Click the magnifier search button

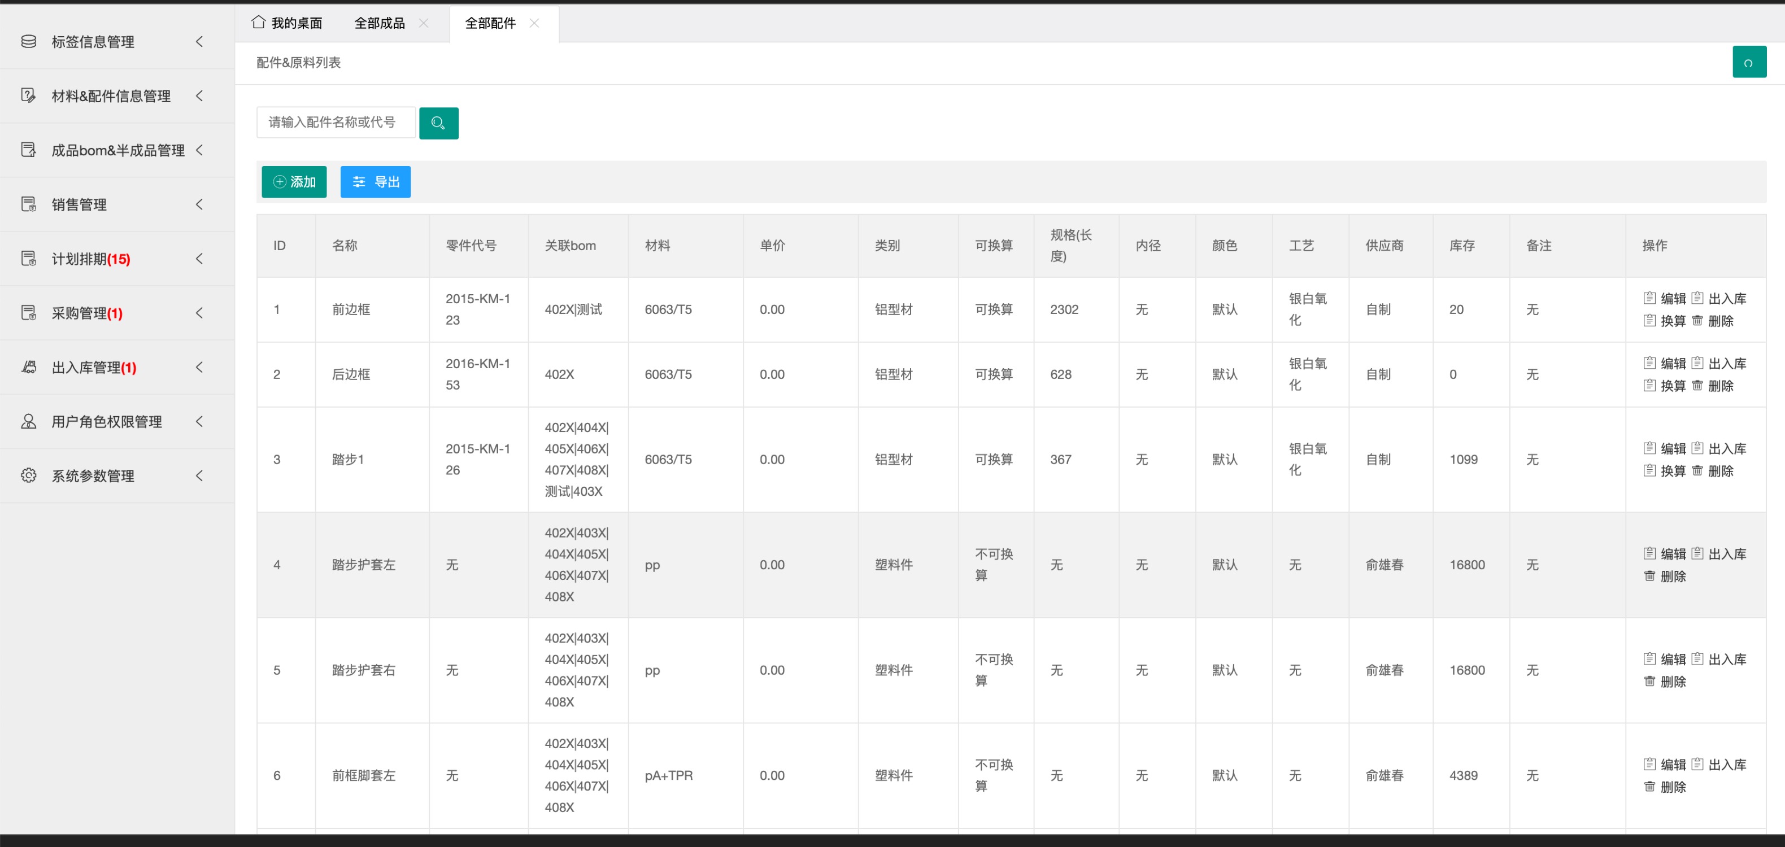click(438, 123)
